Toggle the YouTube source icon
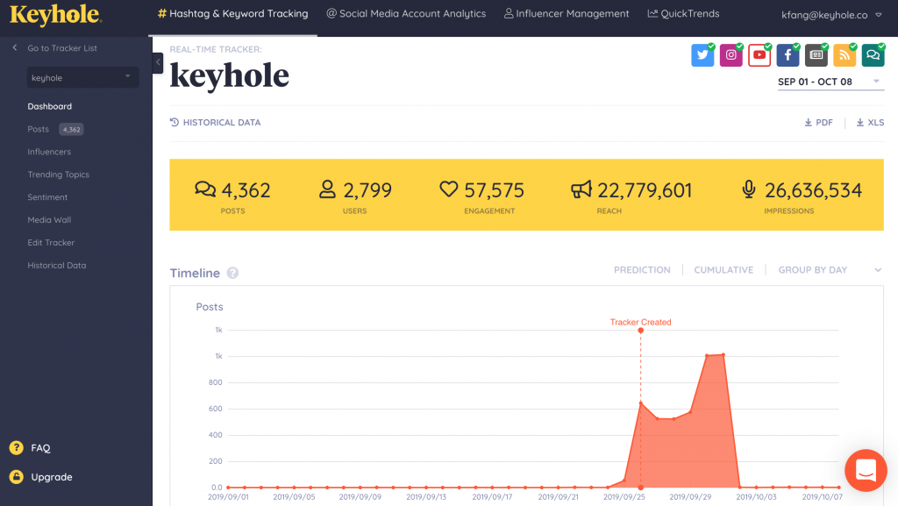The width and height of the screenshot is (898, 506). pyautogui.click(x=759, y=55)
